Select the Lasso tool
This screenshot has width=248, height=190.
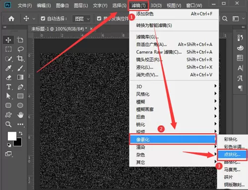(x=20, y=49)
